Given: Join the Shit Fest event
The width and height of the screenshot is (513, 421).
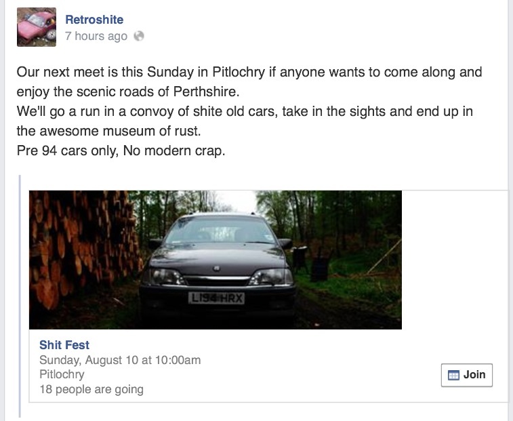Looking at the screenshot, I should tap(466, 375).
